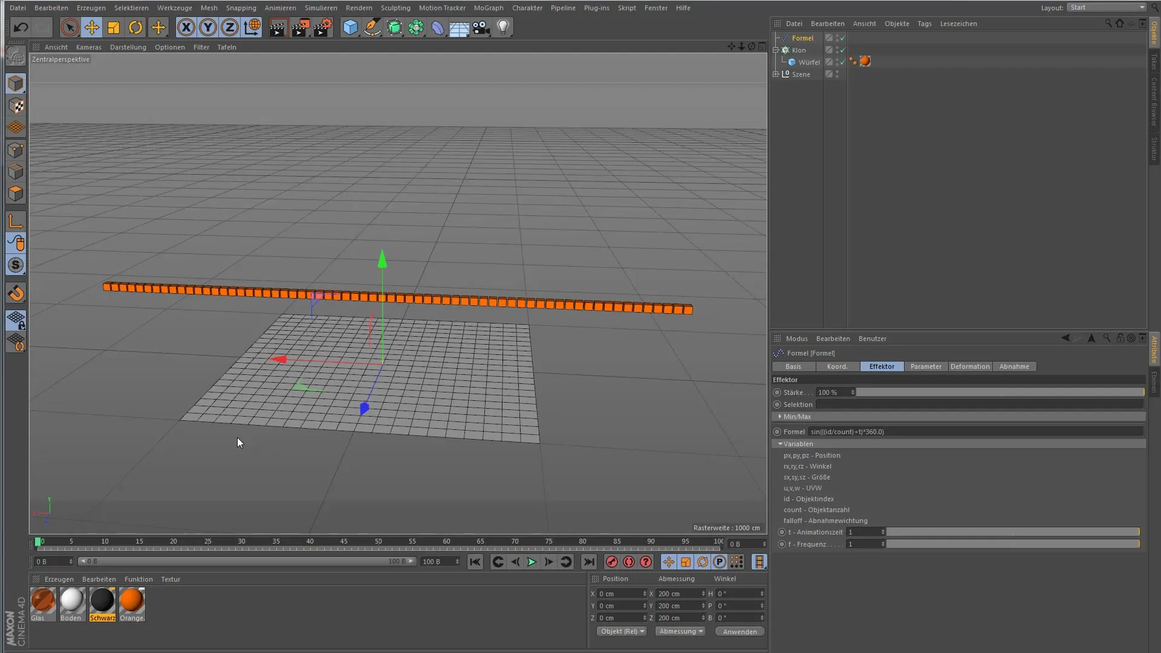
Task: Select the Rotate tool
Action: [135, 27]
